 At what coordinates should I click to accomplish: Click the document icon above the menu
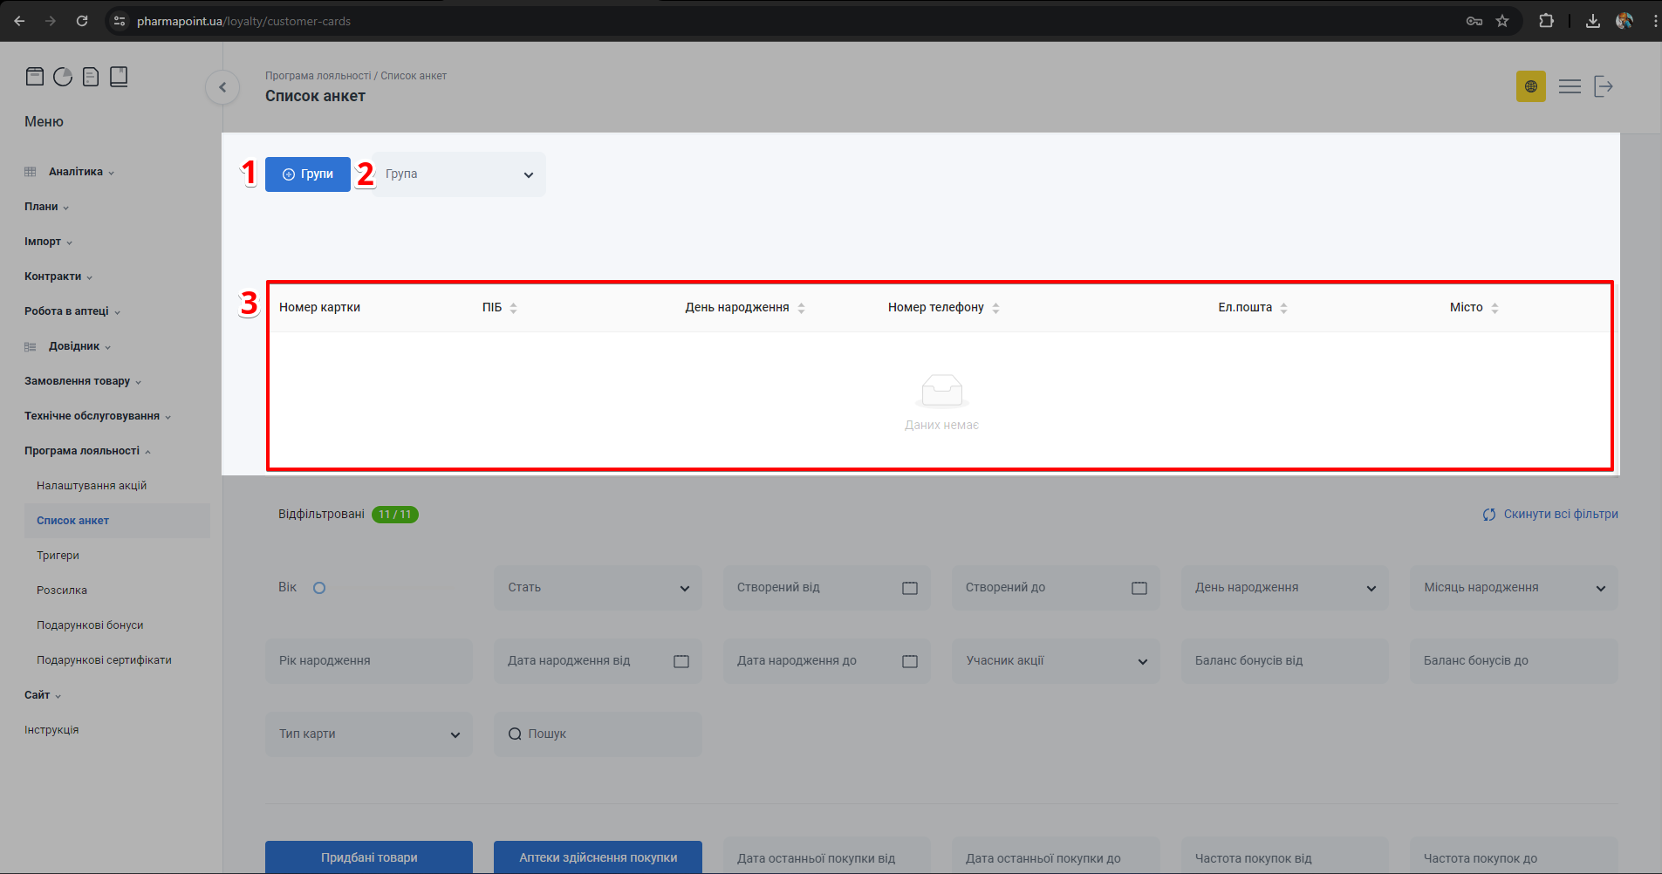pos(91,77)
